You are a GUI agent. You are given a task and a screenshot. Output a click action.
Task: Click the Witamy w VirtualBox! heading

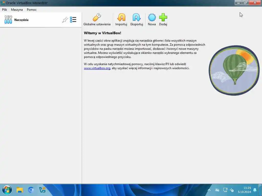click(102, 33)
